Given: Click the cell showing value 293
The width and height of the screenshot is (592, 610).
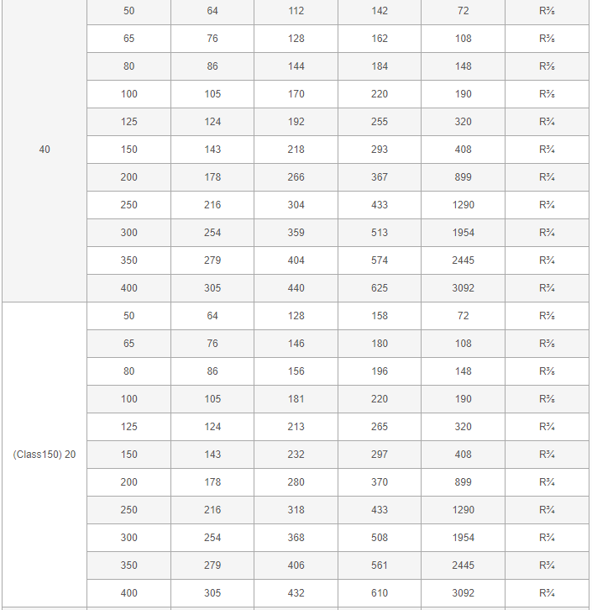Looking at the screenshot, I should click(380, 150).
